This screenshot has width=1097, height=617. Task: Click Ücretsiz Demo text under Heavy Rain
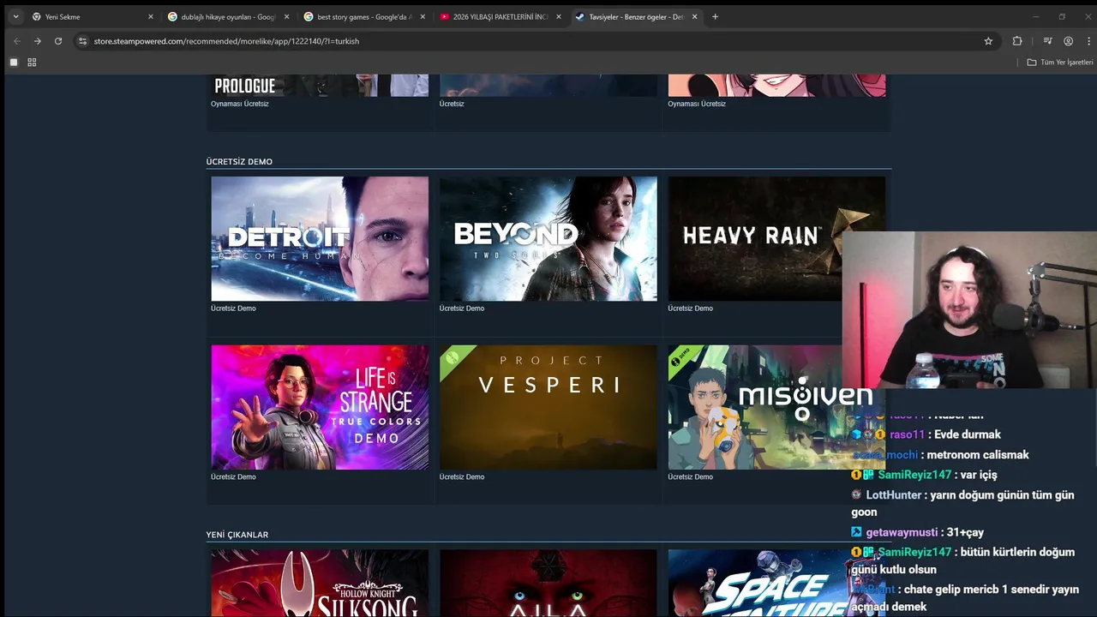pyautogui.click(x=690, y=308)
